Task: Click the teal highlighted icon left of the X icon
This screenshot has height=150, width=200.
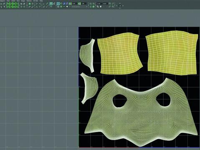Action: tap(51, 4)
